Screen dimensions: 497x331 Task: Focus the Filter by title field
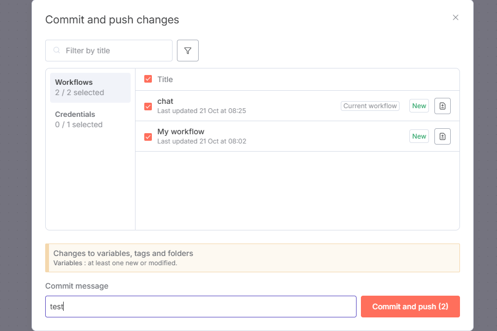click(114, 51)
